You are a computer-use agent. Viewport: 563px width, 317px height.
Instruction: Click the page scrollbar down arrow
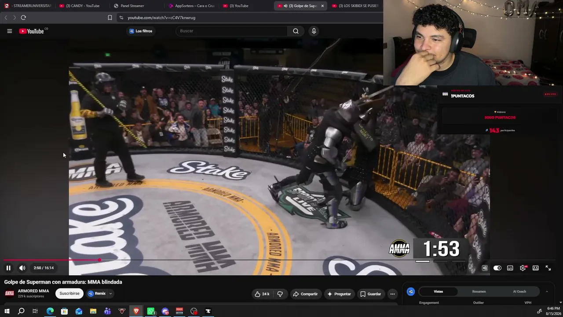click(x=560, y=302)
